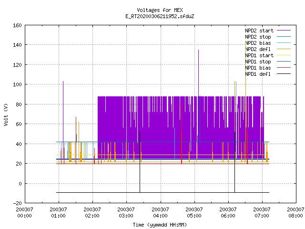
Task: Click the 120 y-axis tick label
Action: [x=17, y=65]
